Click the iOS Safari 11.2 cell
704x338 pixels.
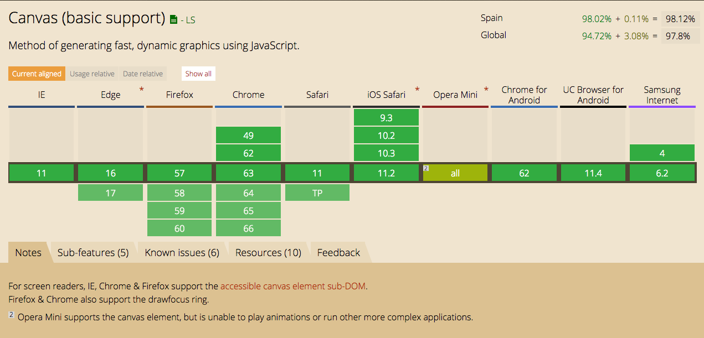point(386,173)
